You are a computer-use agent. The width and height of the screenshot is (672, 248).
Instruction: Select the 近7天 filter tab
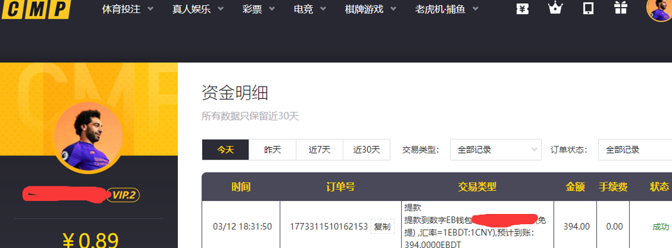tap(320, 150)
